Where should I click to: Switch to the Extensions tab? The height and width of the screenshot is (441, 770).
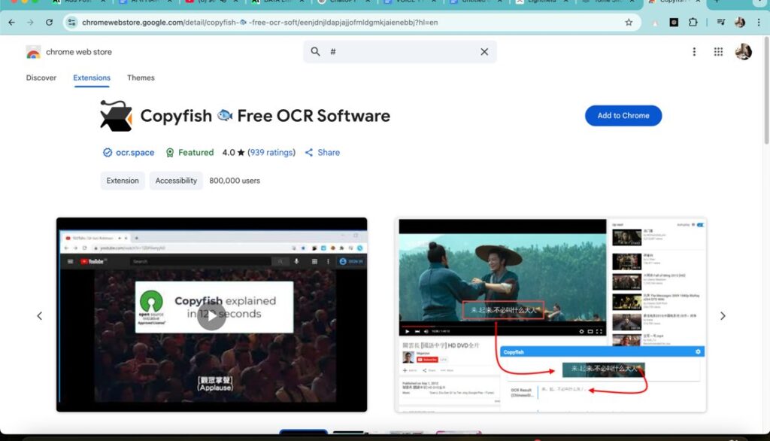pyautogui.click(x=92, y=78)
